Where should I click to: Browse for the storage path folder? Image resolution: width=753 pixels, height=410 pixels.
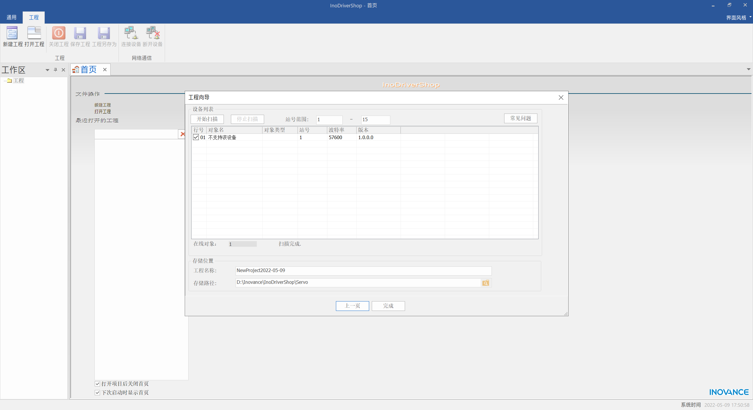point(486,283)
